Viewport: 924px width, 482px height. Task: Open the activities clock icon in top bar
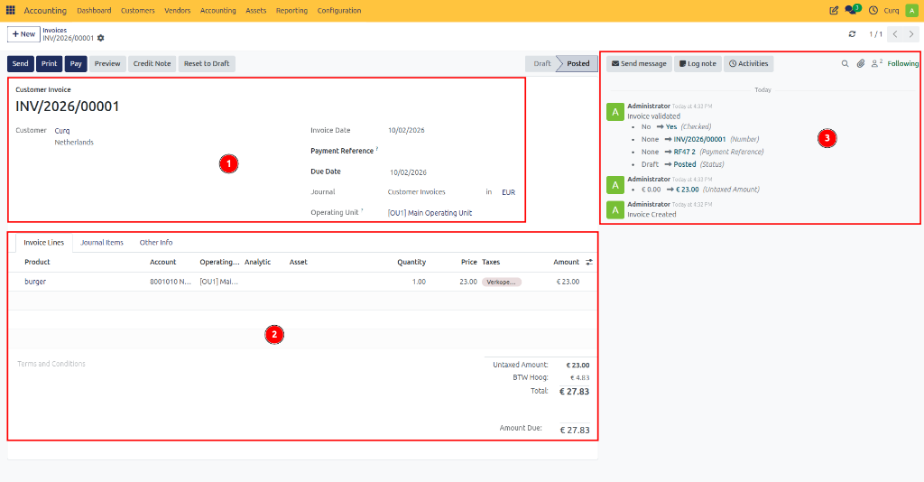click(873, 10)
